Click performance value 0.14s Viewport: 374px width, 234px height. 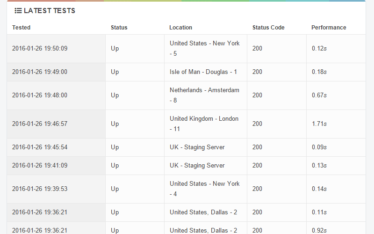(319, 189)
